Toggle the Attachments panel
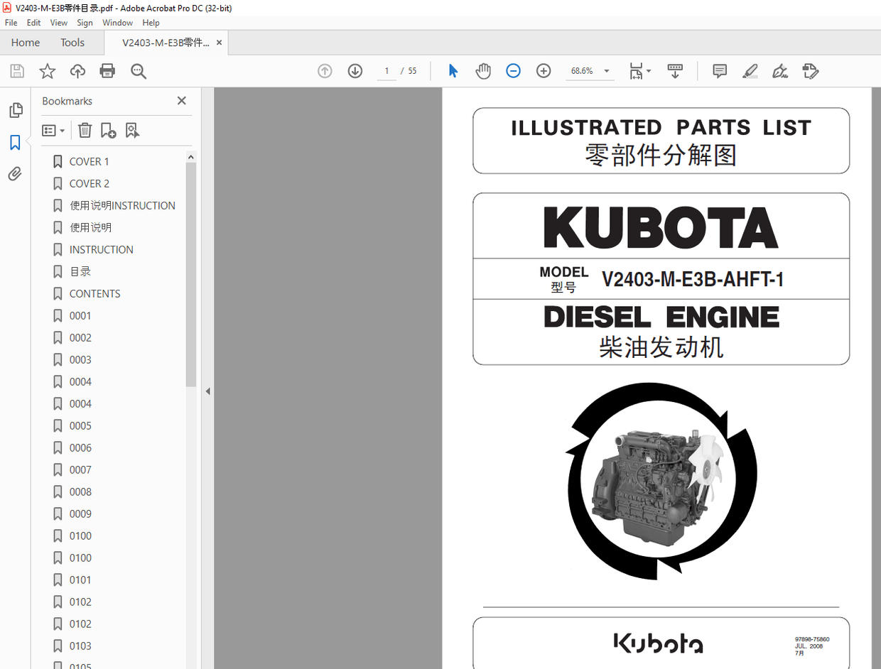The image size is (881, 669). click(15, 173)
